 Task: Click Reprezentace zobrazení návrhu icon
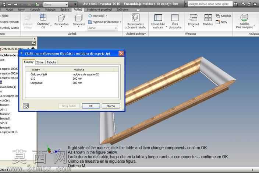coord(135,18)
